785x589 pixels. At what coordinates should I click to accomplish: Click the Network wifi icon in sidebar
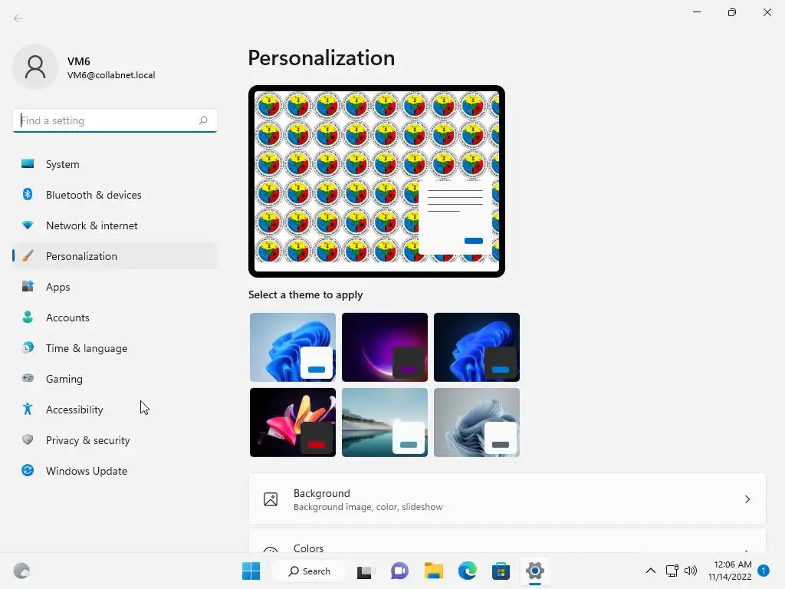coord(28,225)
